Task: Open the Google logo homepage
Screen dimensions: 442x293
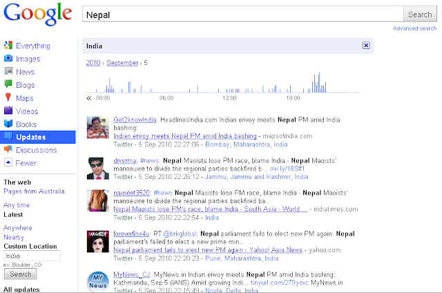Action: pyautogui.click(x=38, y=14)
